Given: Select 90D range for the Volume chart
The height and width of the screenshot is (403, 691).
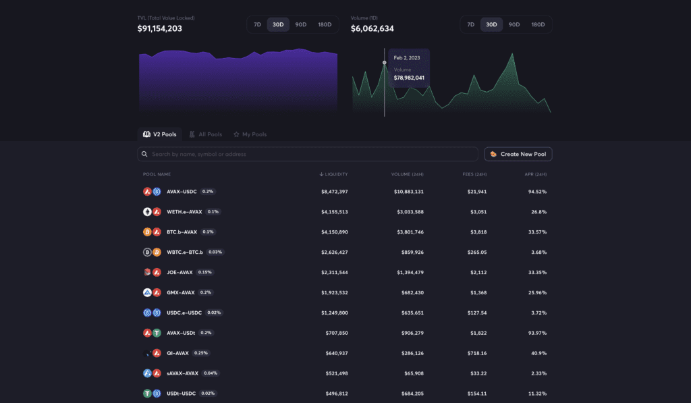Looking at the screenshot, I should [x=514, y=25].
